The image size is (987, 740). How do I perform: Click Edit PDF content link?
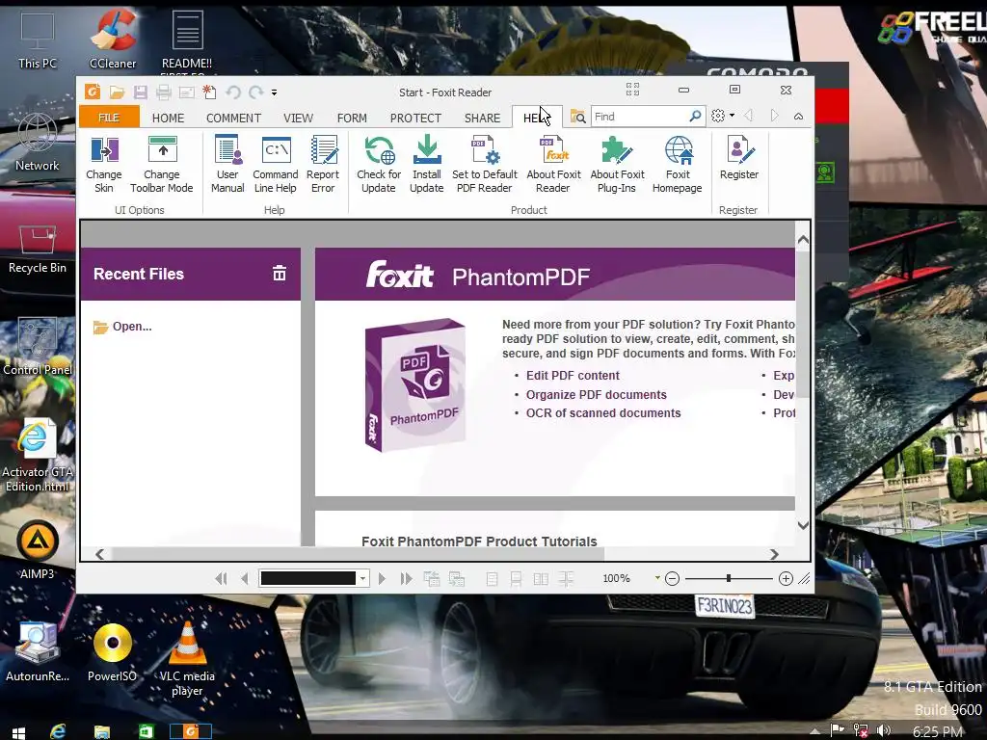[573, 376]
